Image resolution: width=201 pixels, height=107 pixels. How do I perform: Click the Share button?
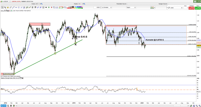4,106
